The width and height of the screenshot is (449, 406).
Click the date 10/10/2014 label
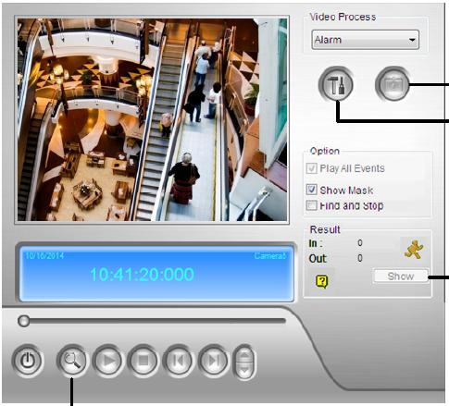[44, 255]
